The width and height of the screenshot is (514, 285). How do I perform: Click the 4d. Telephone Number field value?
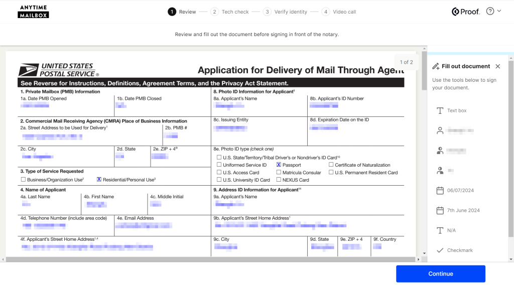click(44, 225)
